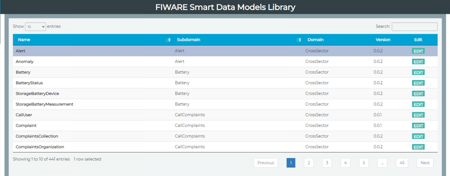Image resolution: width=450 pixels, height=176 pixels.
Task: Click the Next pagination button
Action: (425, 163)
